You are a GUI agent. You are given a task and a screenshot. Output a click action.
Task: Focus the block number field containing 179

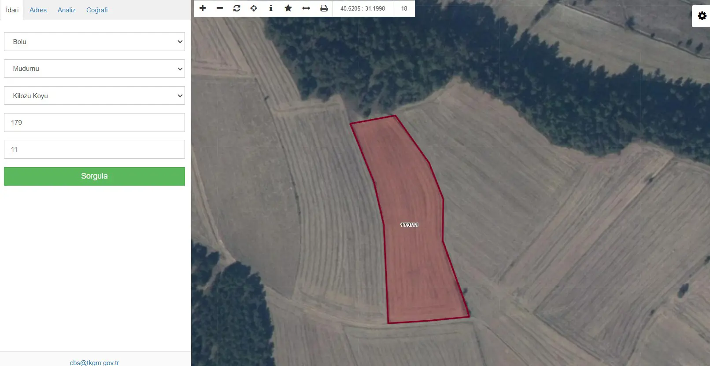click(94, 122)
